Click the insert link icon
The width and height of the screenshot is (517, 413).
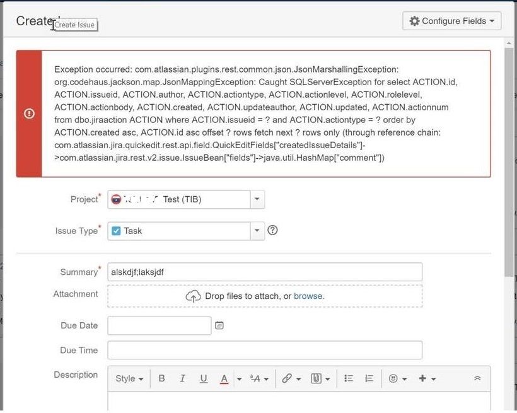[x=287, y=378]
